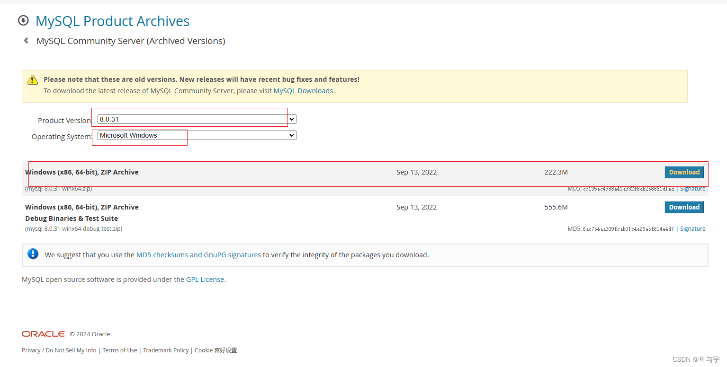Click the MySQL Community Server (Archived Versions) title
The width and height of the screenshot is (727, 367).
coord(131,41)
